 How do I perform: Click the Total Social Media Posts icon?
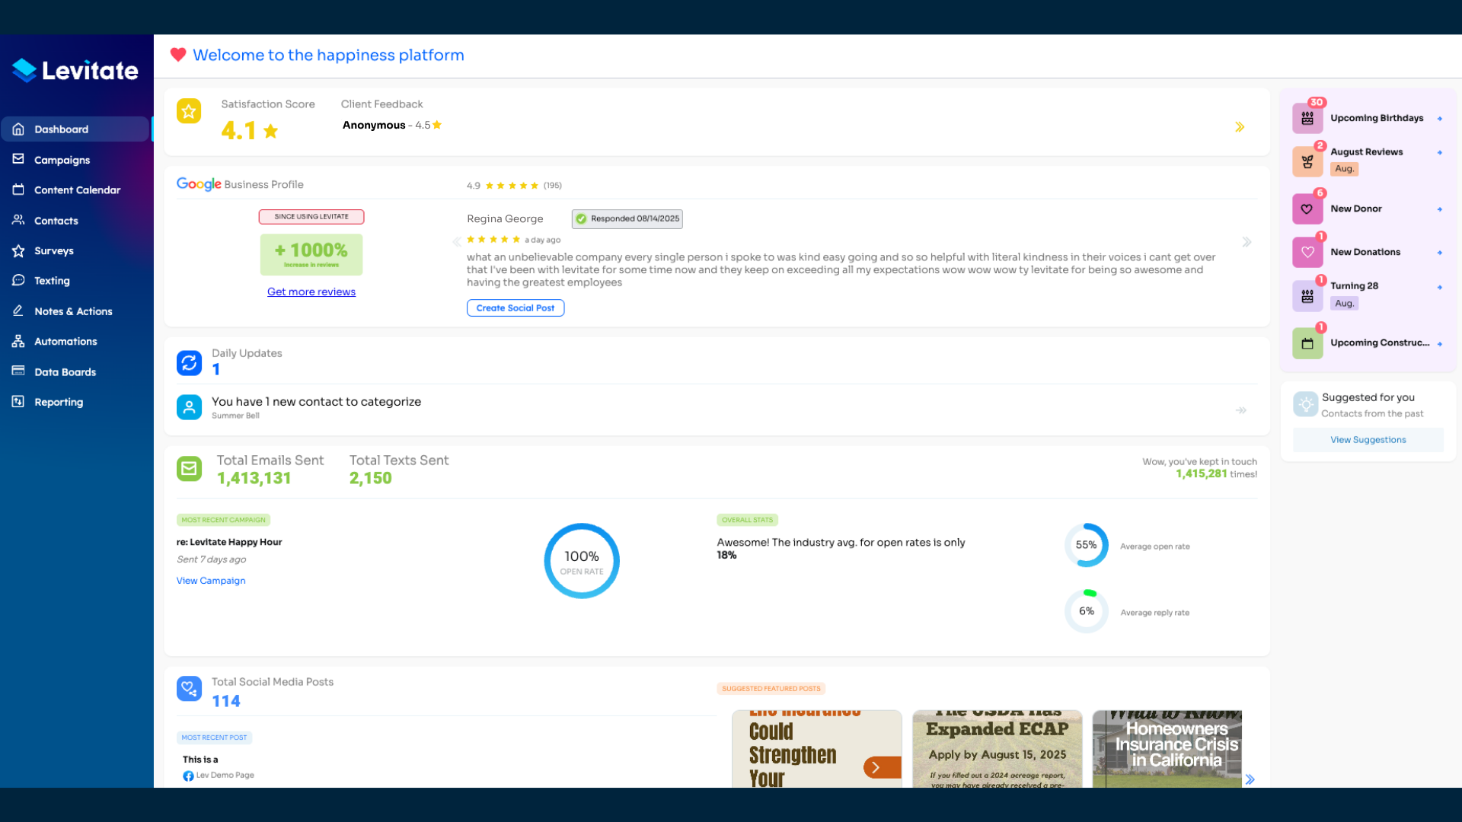point(189,689)
